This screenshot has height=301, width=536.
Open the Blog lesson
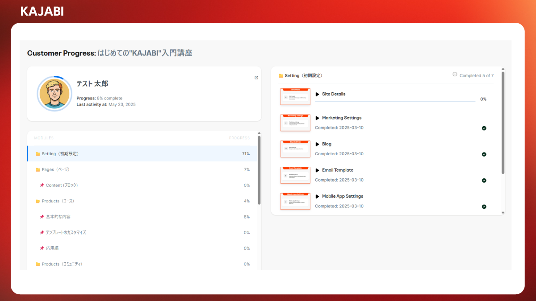pos(327,144)
